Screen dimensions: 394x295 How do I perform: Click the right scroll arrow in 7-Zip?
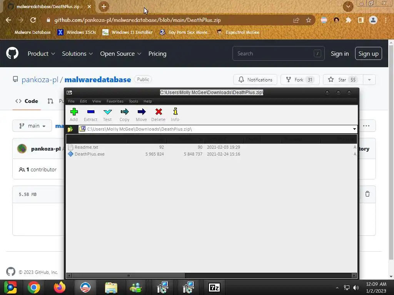click(354, 275)
